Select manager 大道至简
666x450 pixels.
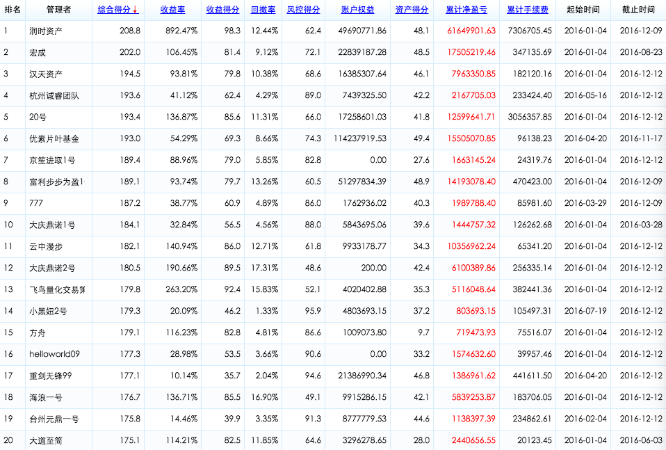46,441
